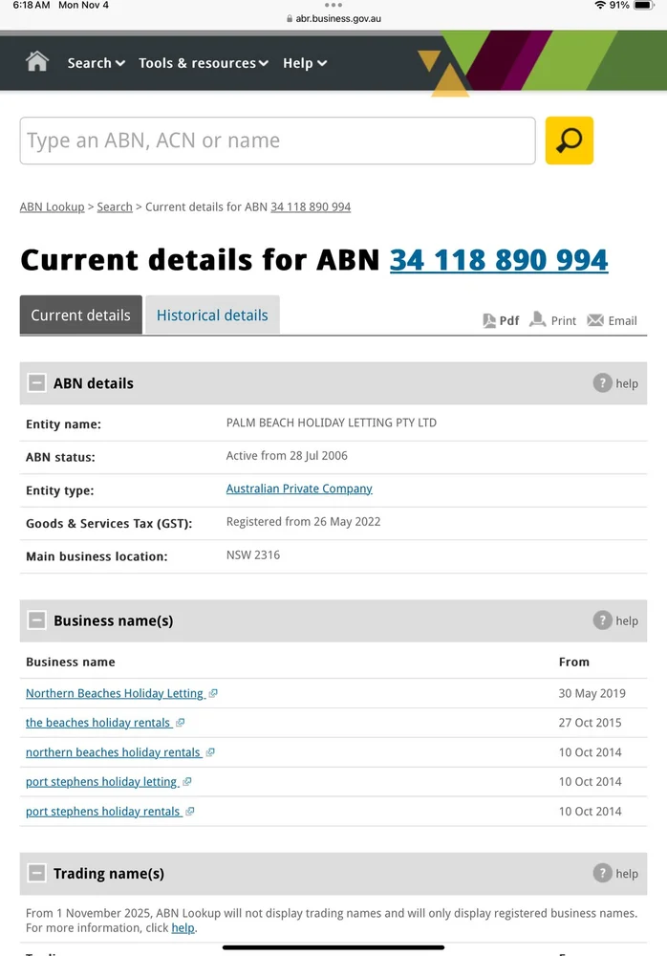Image resolution: width=667 pixels, height=956 pixels.
Task: Collapse the Business name(s) section
Action: [x=36, y=620]
